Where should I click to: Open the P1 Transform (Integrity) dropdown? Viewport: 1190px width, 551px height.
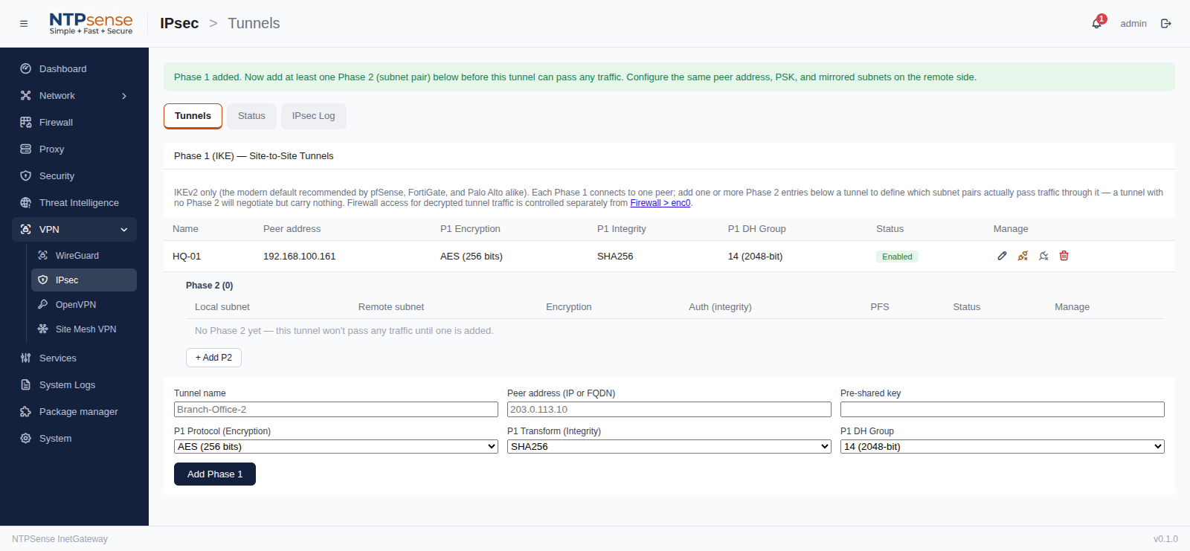[x=669, y=446]
